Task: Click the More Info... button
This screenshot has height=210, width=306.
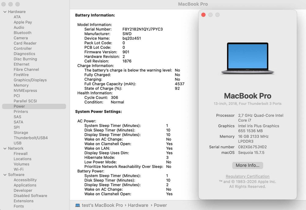Action: [x=248, y=165]
